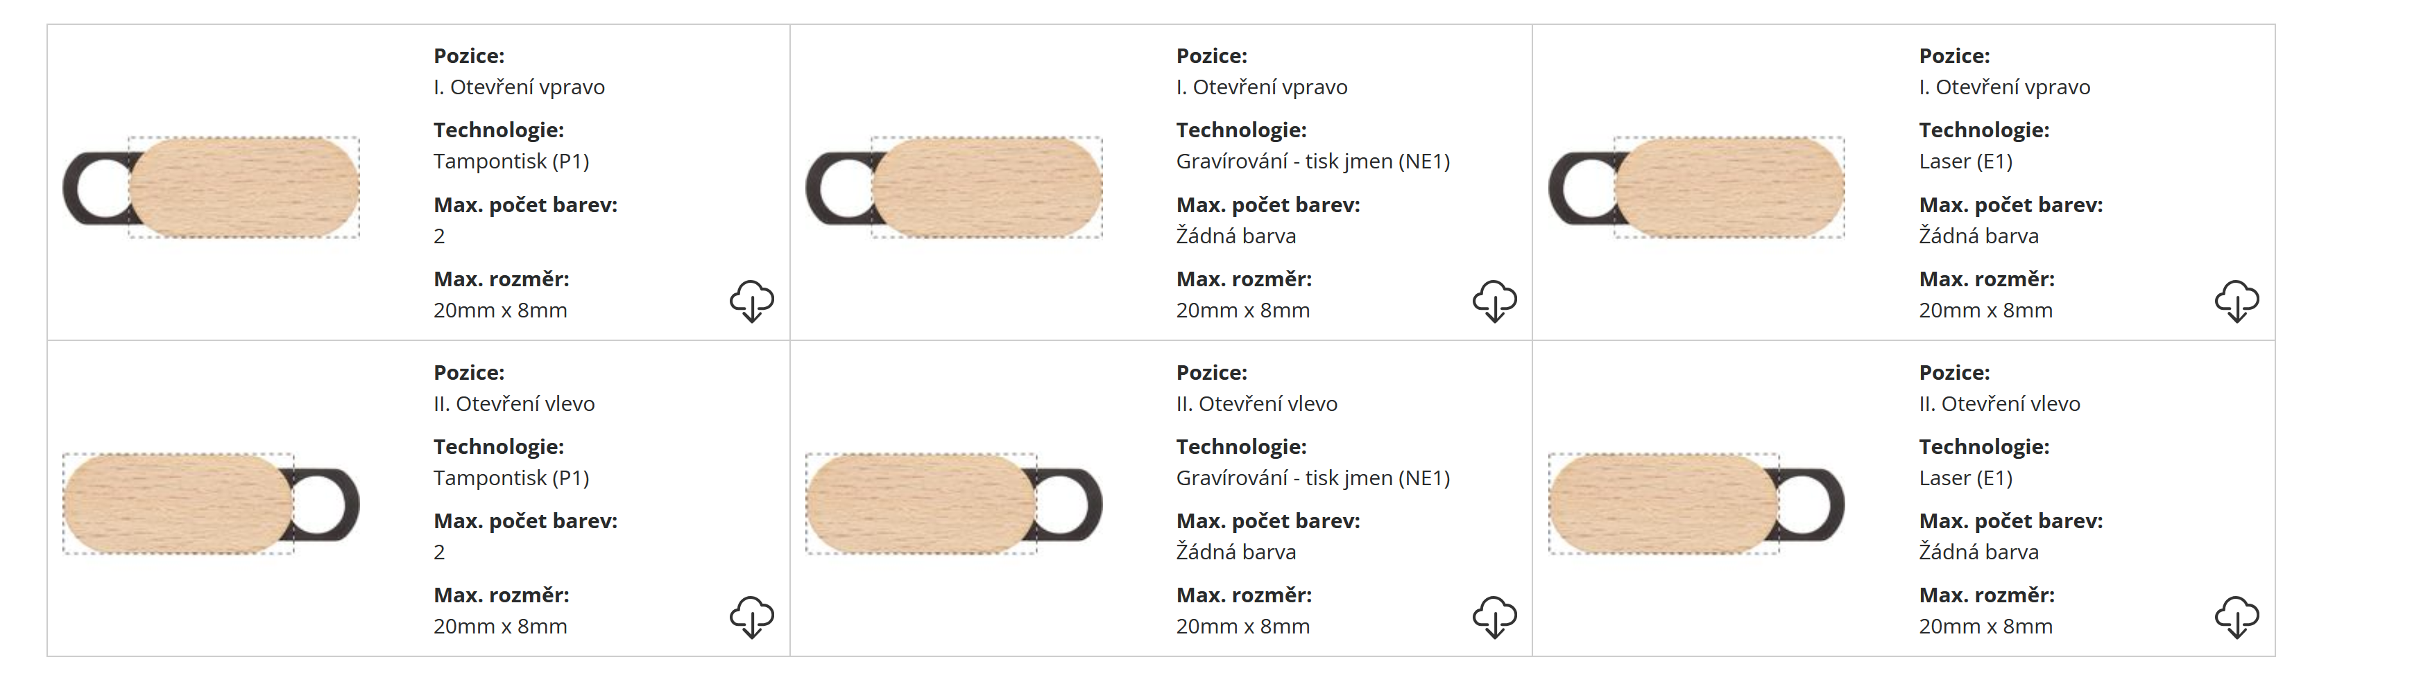Open product image in Tampontisk Otevření vpravo card
This screenshot has width=2412, height=691.
click(x=212, y=187)
